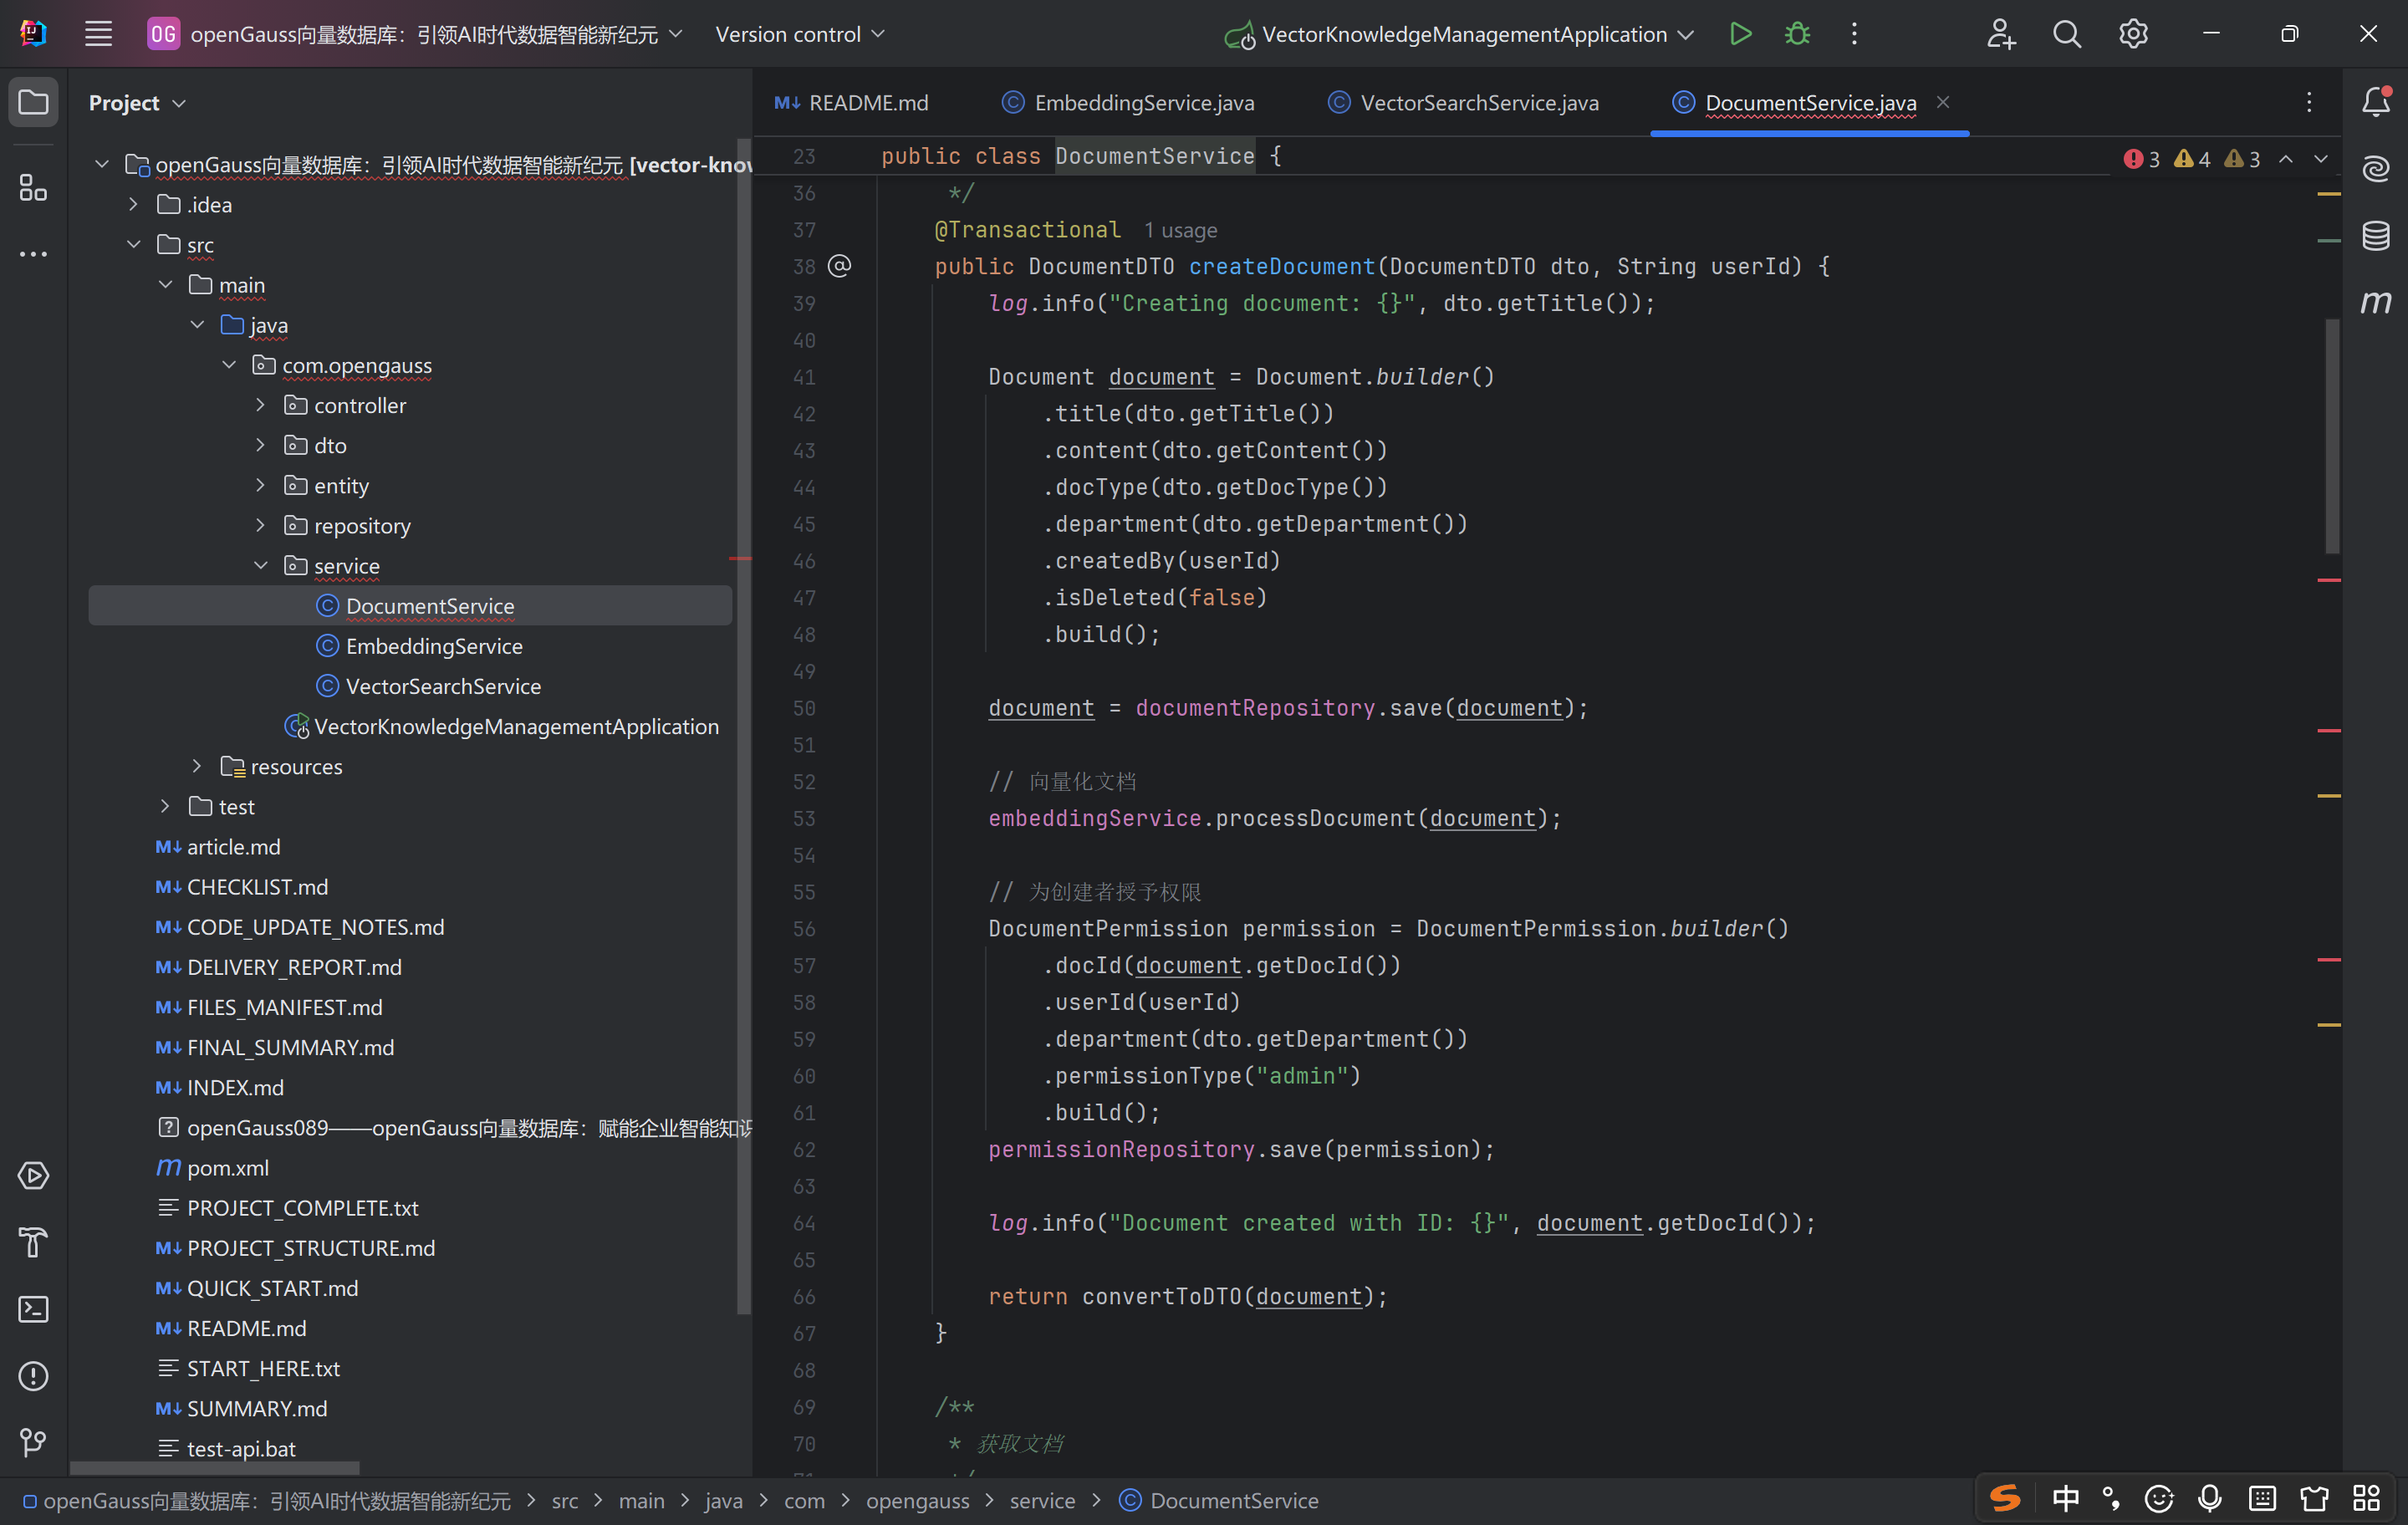Screen dimensions: 2408x1525
Task: Open the Problems tool window icon
Action: click(33, 1376)
